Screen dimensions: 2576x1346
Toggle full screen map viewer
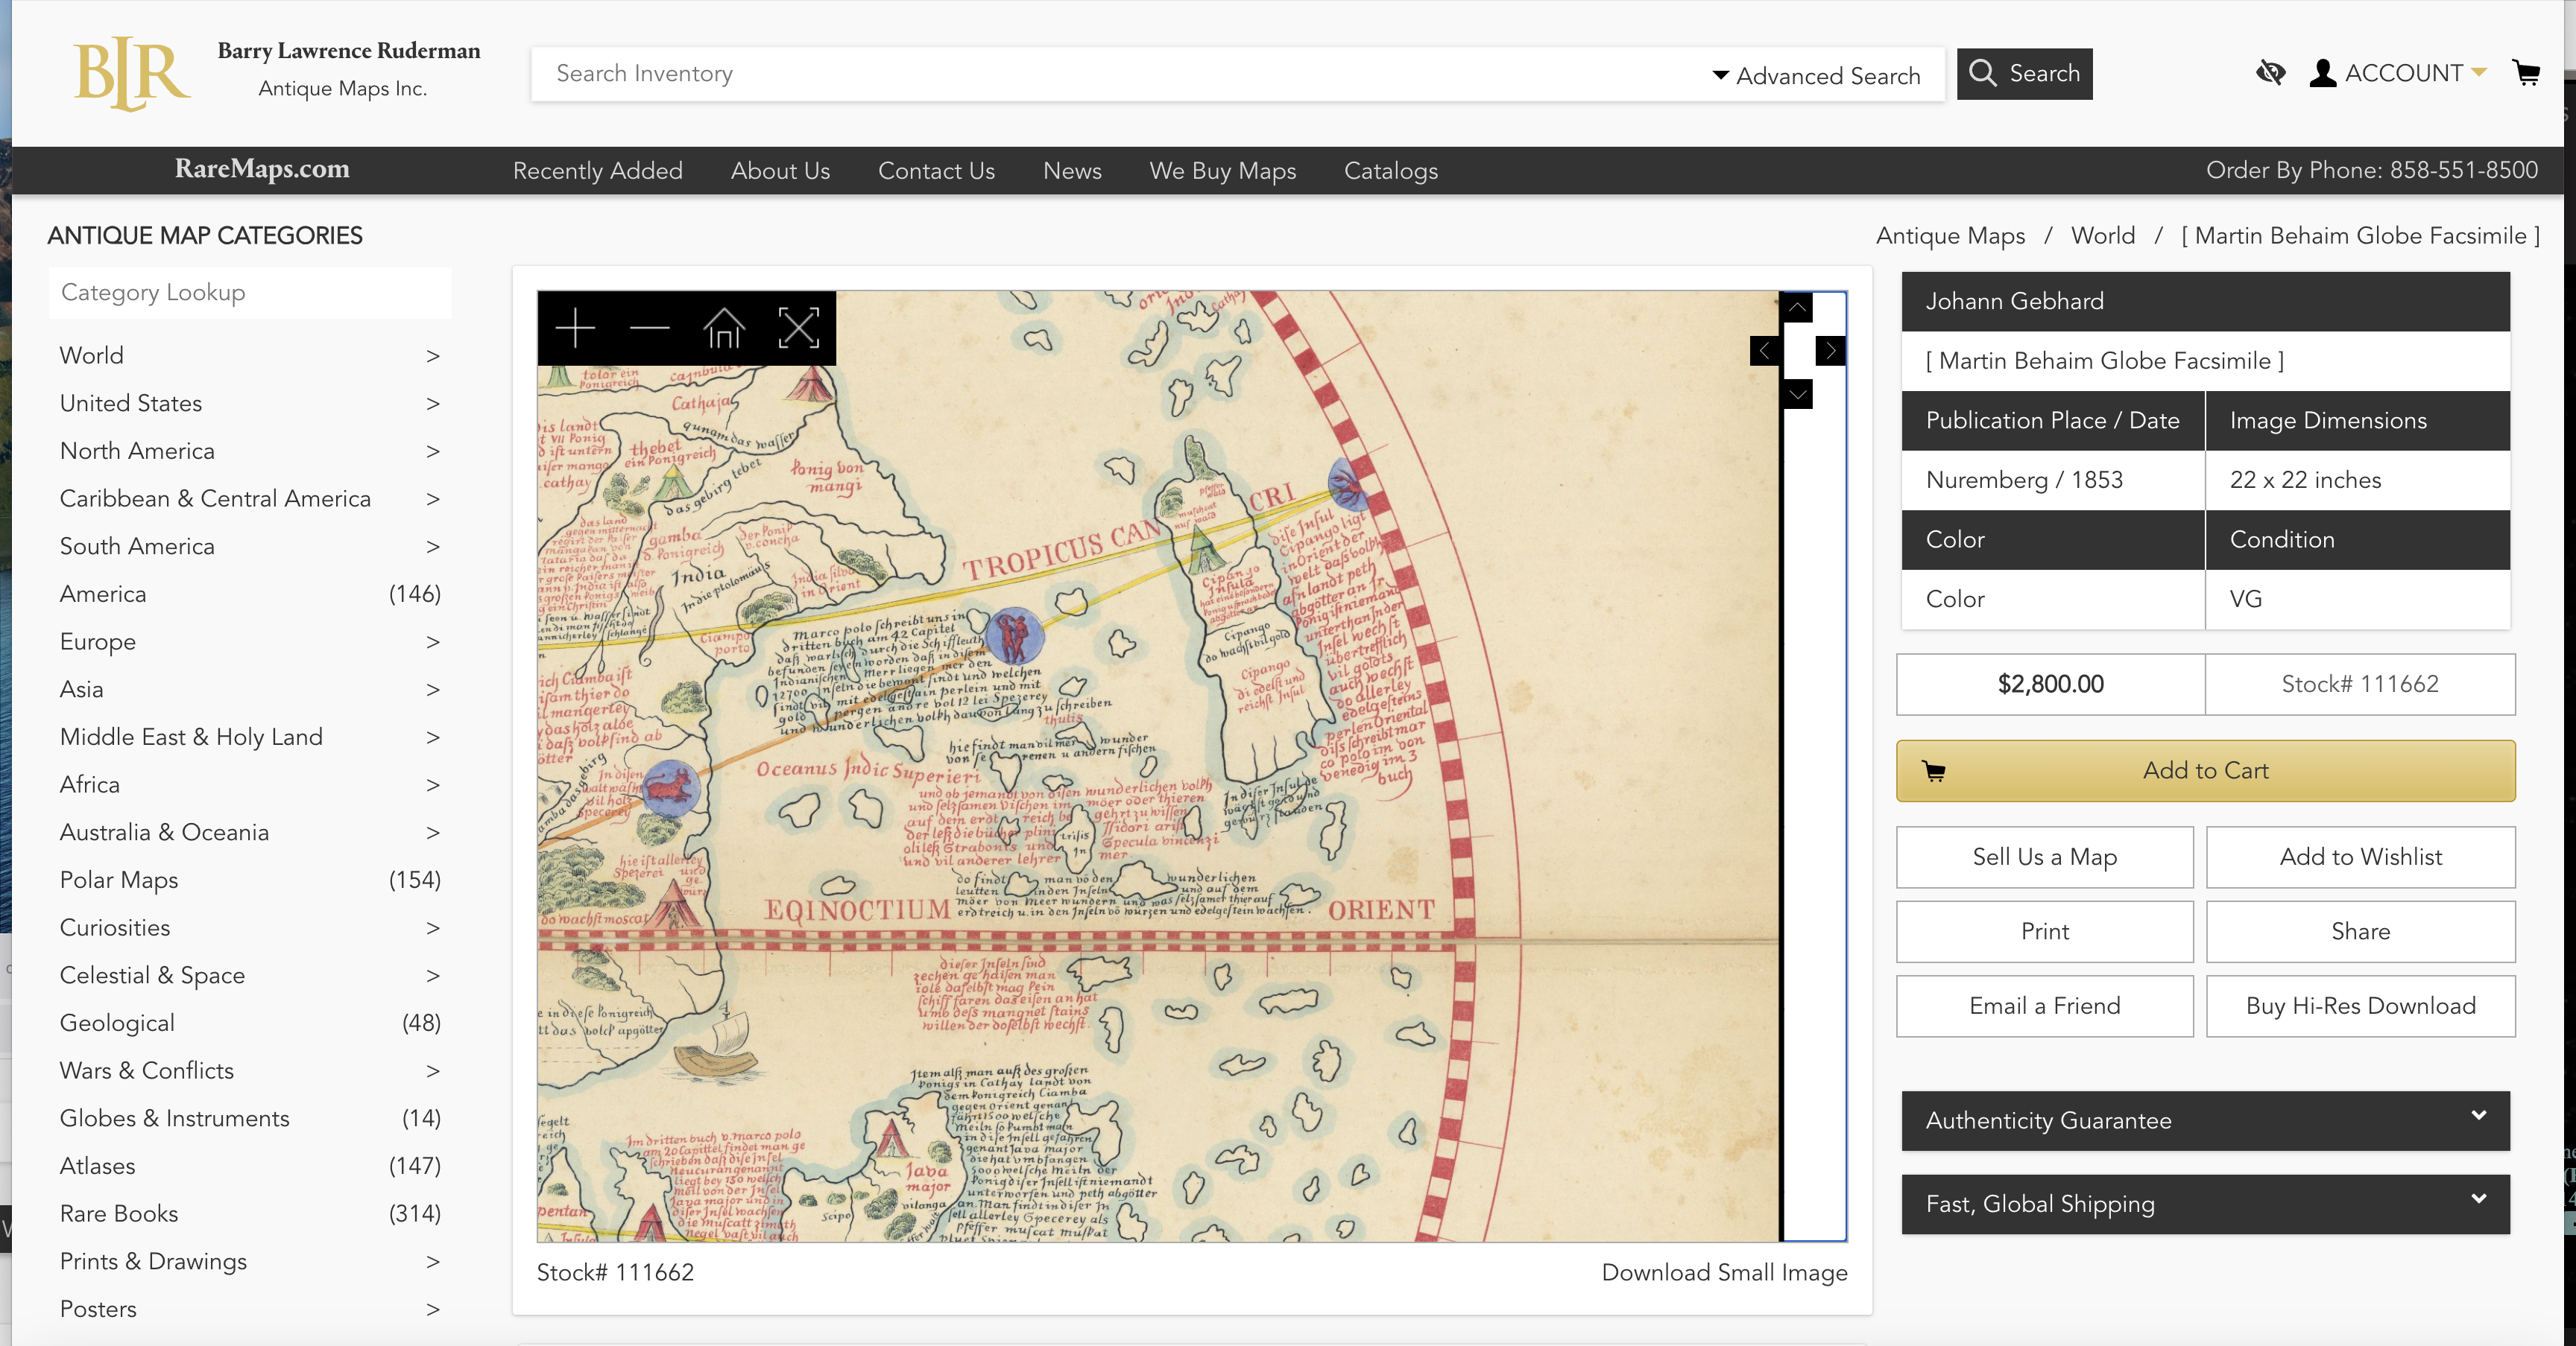coord(798,328)
